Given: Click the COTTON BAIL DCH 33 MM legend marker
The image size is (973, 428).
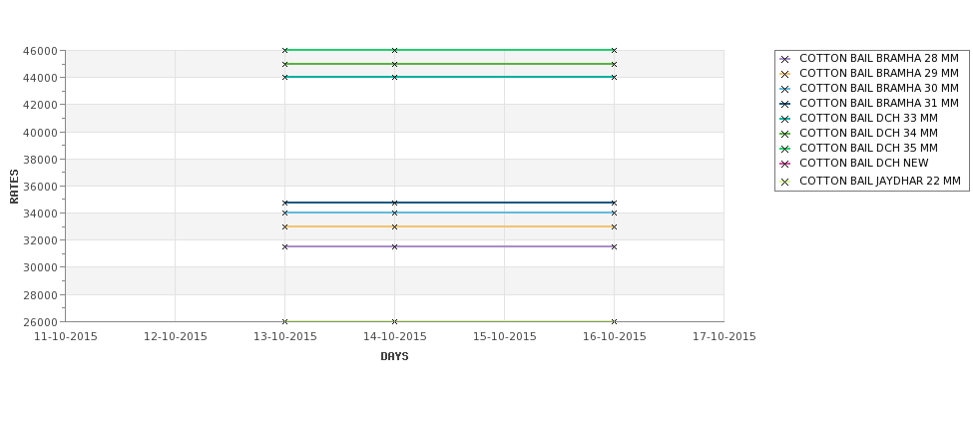Looking at the screenshot, I should (x=784, y=119).
